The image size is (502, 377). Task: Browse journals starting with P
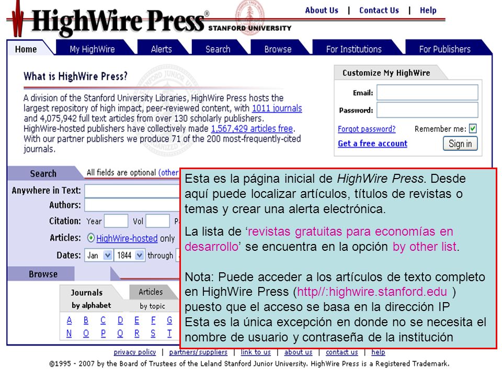point(103,334)
